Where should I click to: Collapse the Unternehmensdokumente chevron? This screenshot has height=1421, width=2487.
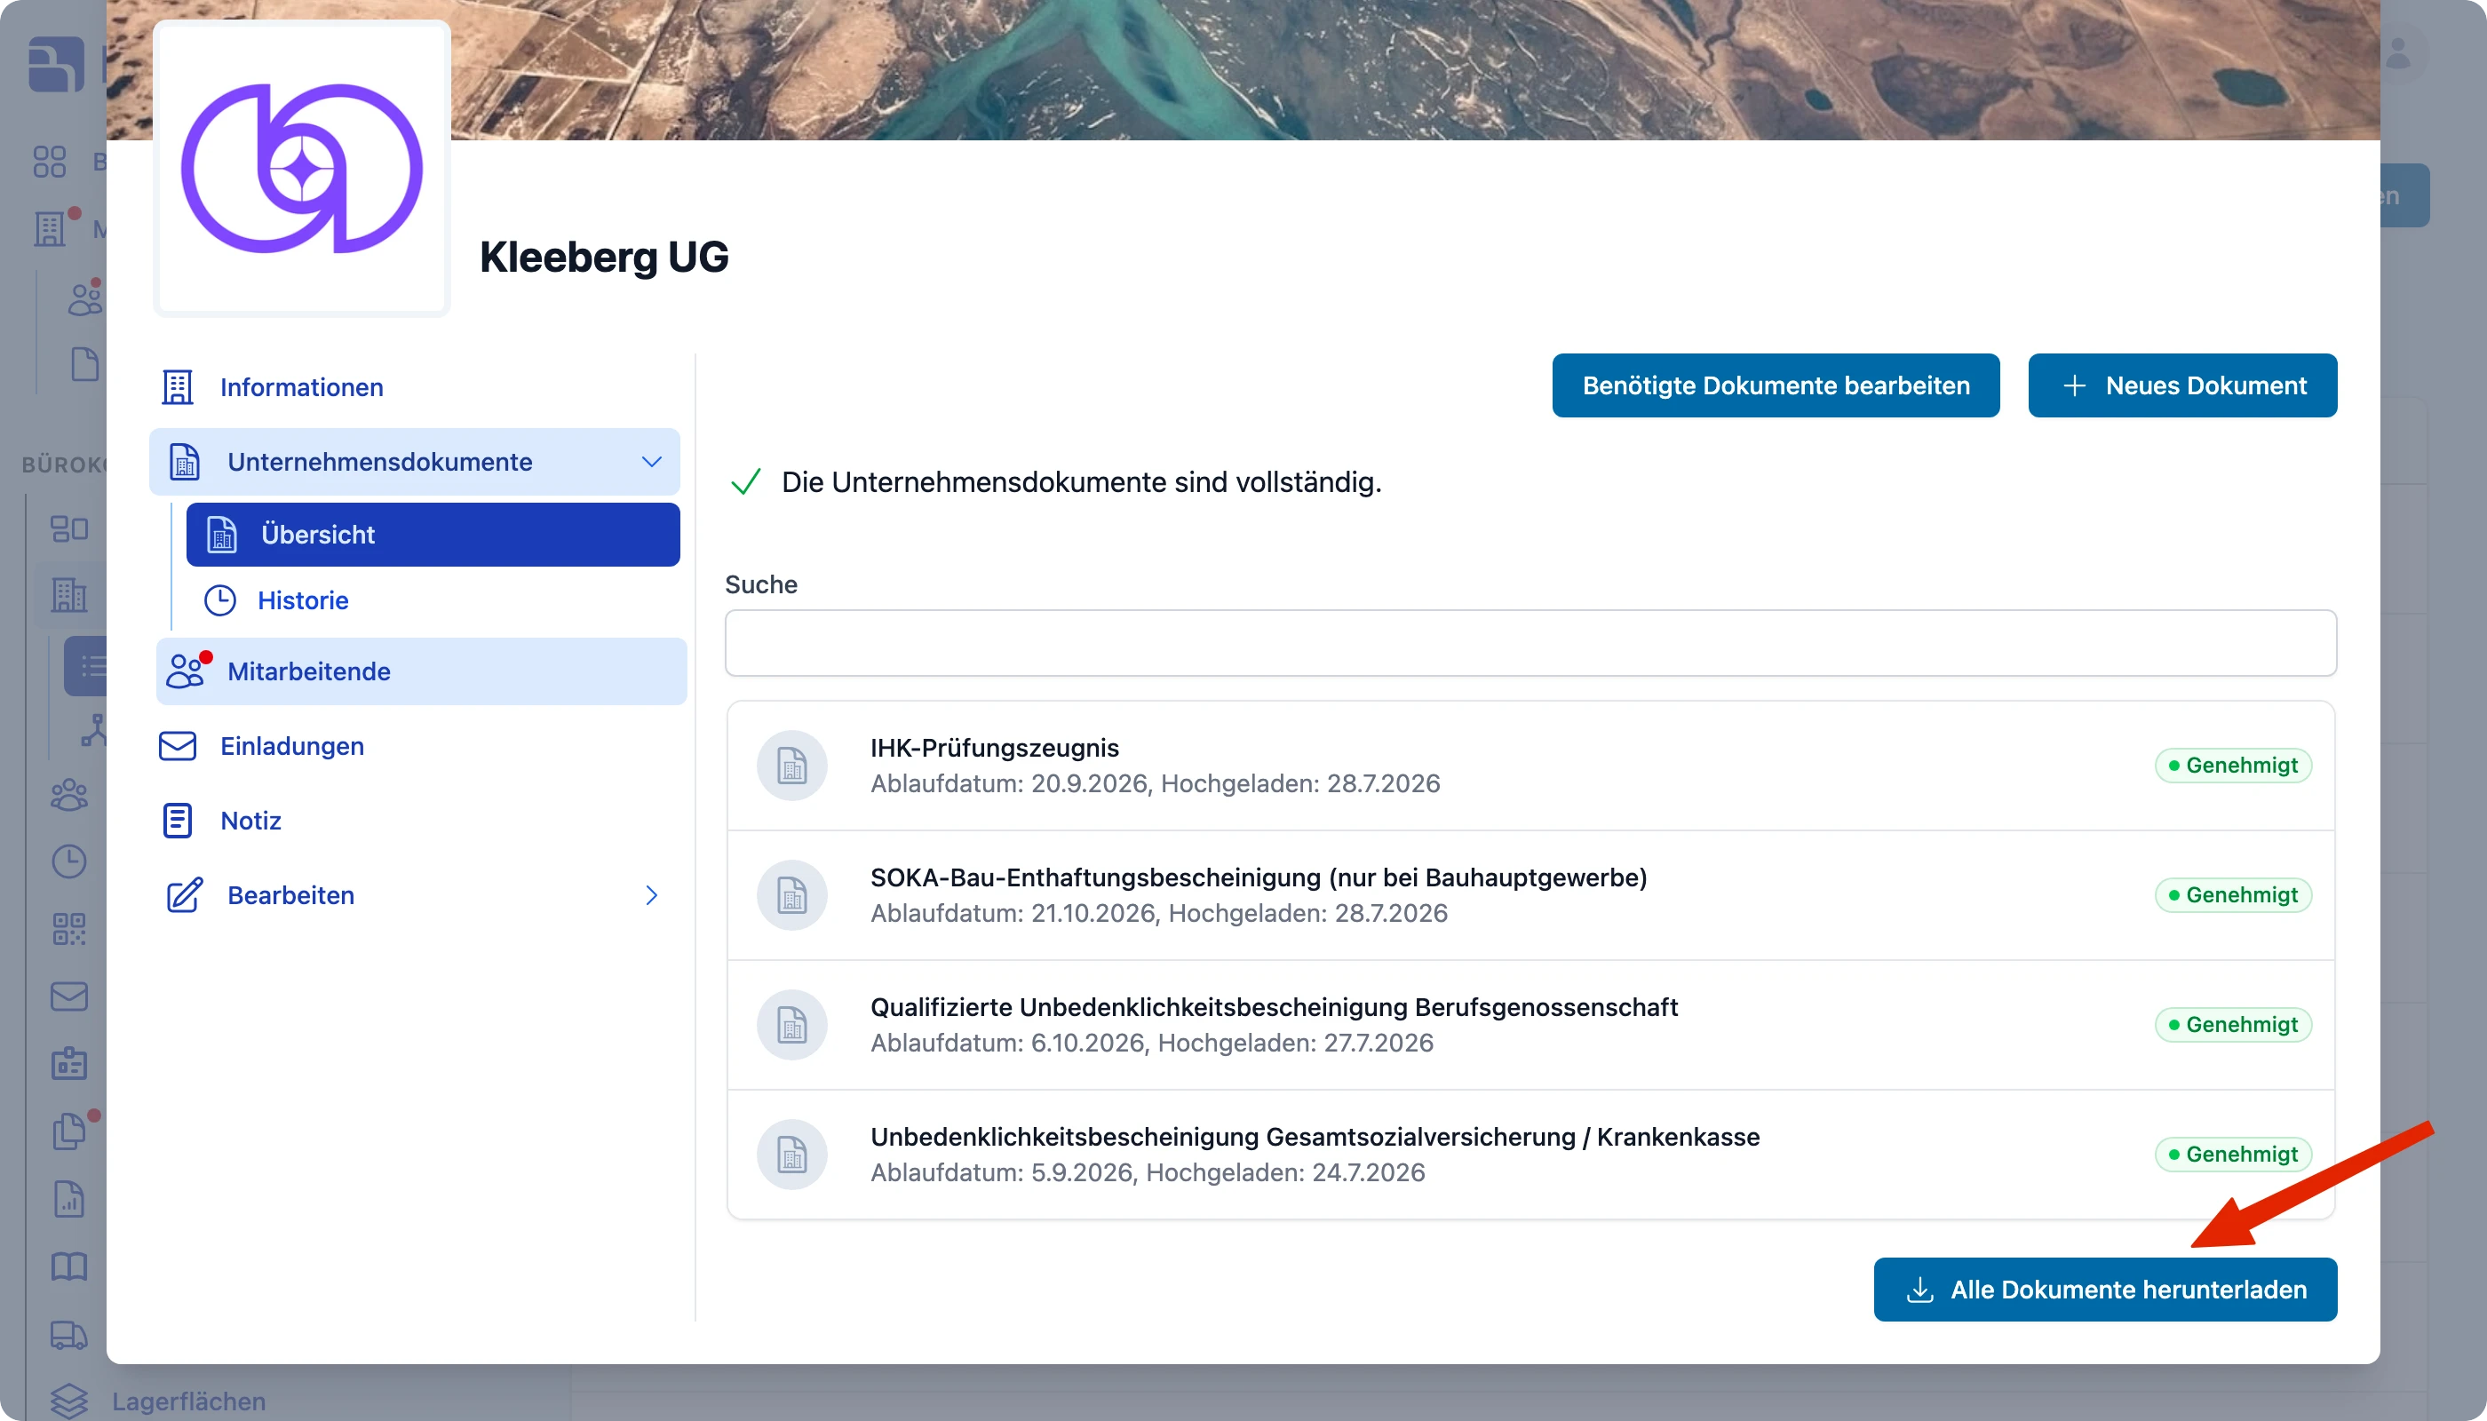point(651,462)
